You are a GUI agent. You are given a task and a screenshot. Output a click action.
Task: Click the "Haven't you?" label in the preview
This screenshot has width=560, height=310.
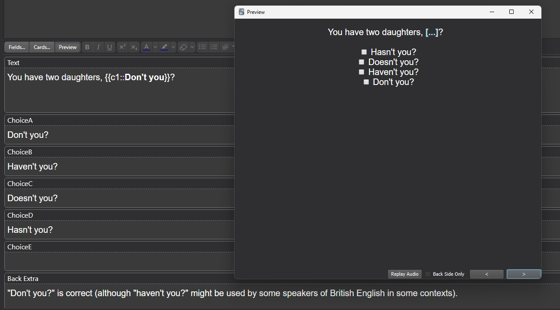394,72
